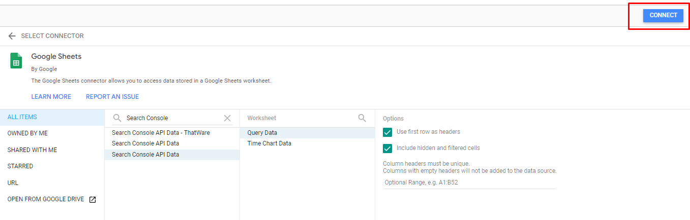
Task: Click the back arrow beside Select Connector
Action: tap(12, 36)
